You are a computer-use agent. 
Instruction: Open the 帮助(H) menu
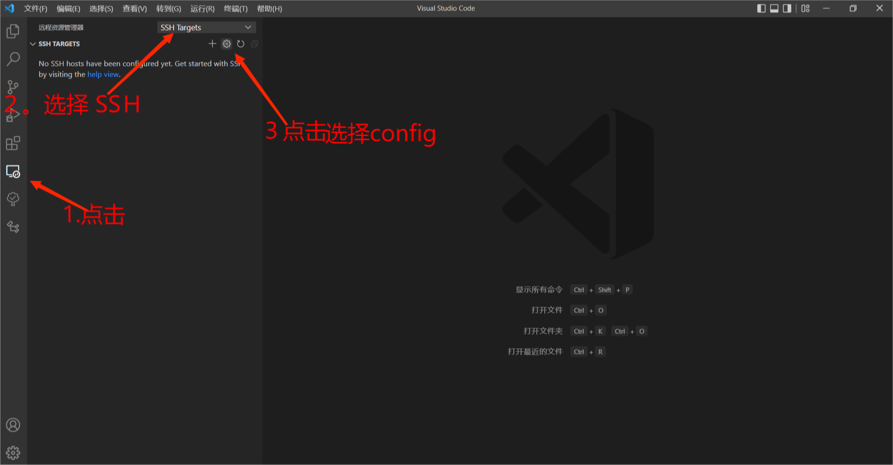pos(270,8)
